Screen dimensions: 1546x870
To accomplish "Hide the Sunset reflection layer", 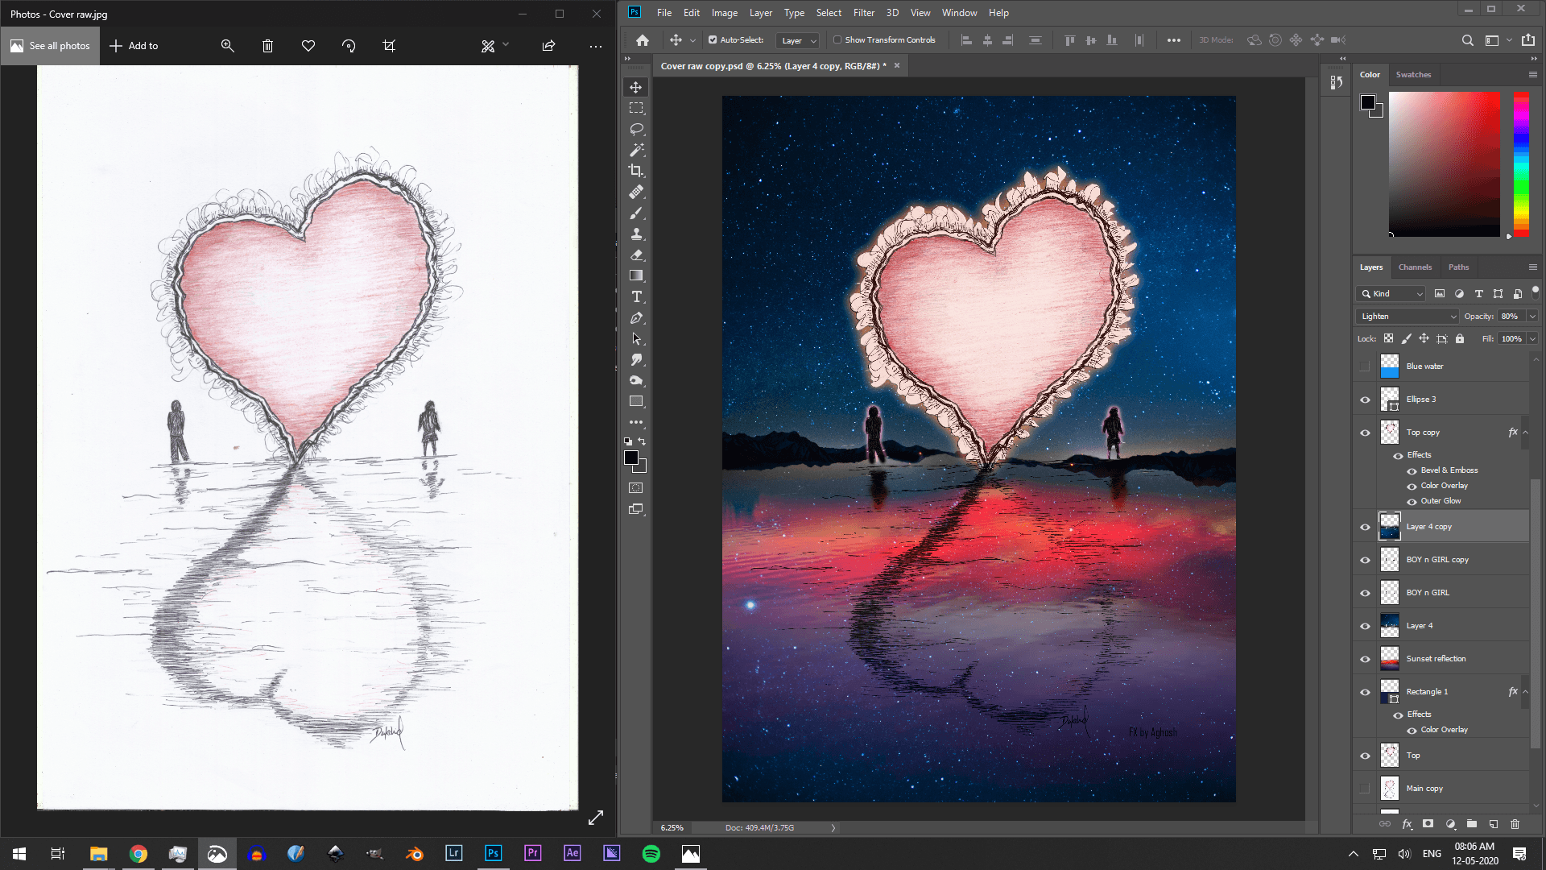I will (x=1365, y=658).
